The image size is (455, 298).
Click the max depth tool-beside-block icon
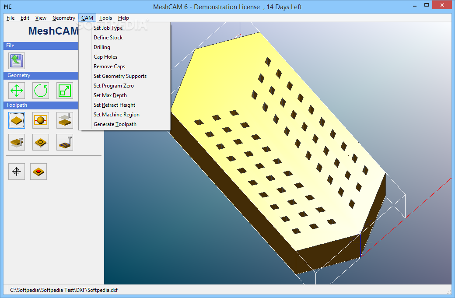[17, 142]
